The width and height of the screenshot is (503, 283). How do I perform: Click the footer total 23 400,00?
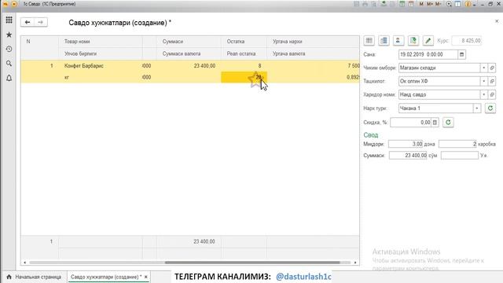click(x=204, y=241)
